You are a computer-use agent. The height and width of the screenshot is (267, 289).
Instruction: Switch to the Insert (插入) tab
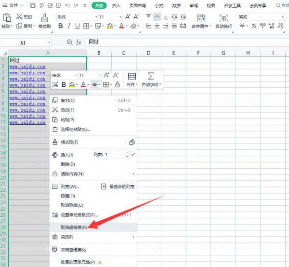click(x=116, y=6)
